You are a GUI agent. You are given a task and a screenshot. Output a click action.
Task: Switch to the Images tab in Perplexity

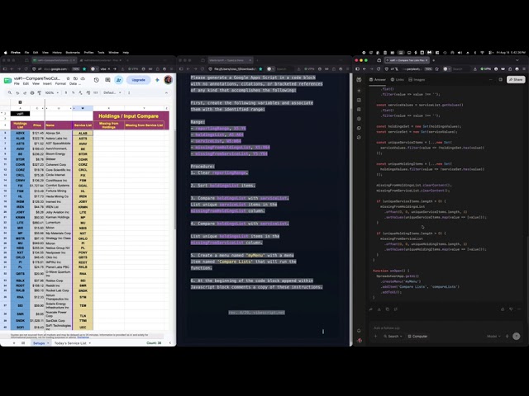[x=417, y=80]
